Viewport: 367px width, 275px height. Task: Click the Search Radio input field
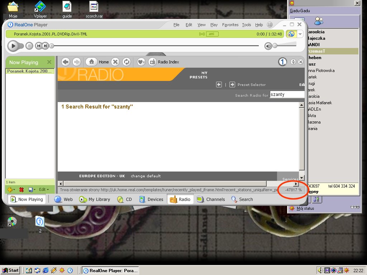[287, 95]
